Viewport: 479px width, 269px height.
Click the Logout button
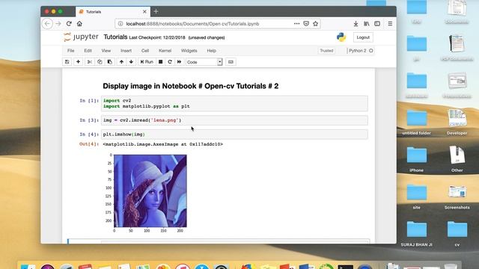[x=363, y=37]
